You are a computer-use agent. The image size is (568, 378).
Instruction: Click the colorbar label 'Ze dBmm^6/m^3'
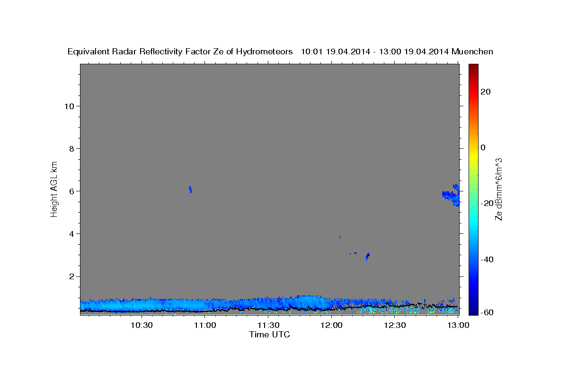coord(498,189)
